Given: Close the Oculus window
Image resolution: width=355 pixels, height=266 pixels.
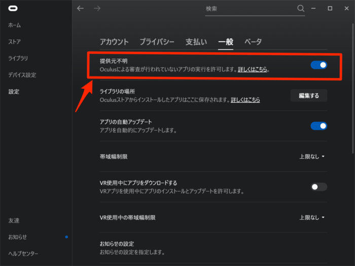Looking at the screenshot, I should (x=346, y=9).
